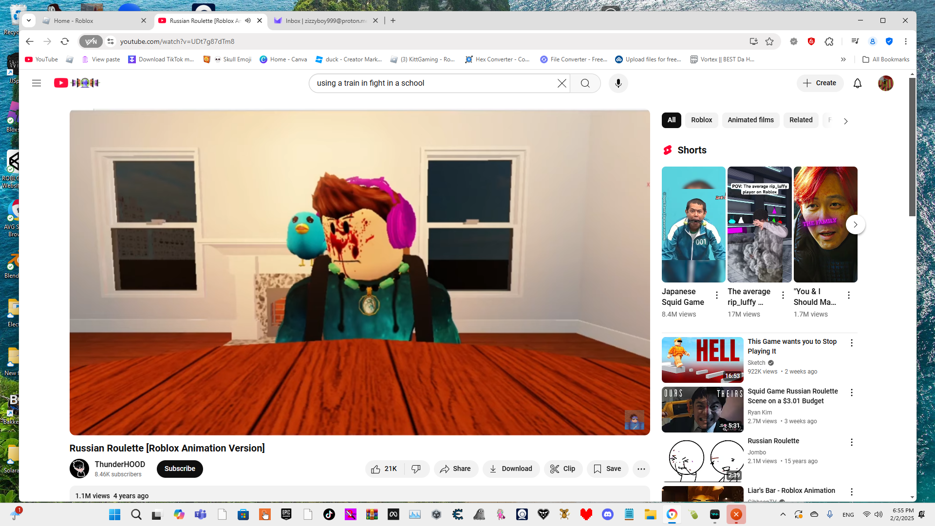This screenshot has height=526, width=935.
Task: Open the 'Japanese Squid Game' short thumbnail
Action: [x=693, y=225]
